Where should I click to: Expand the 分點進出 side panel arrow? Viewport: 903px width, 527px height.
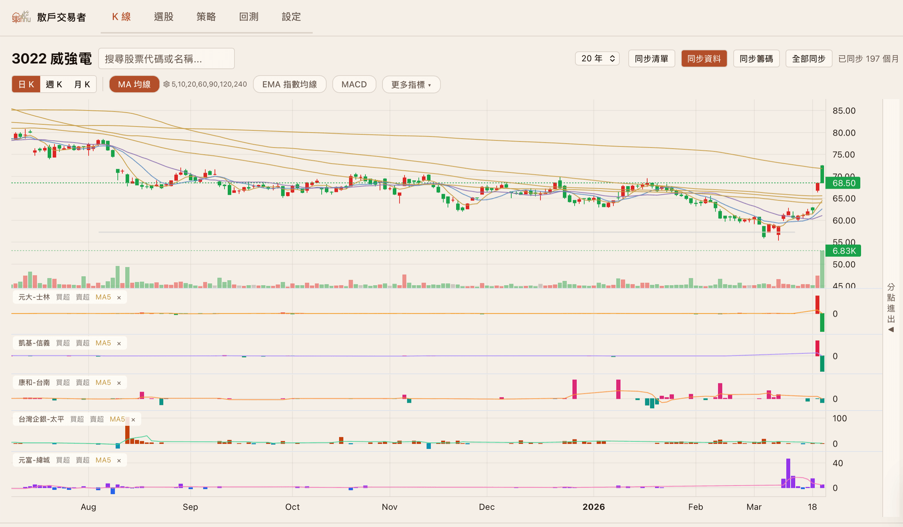(891, 329)
